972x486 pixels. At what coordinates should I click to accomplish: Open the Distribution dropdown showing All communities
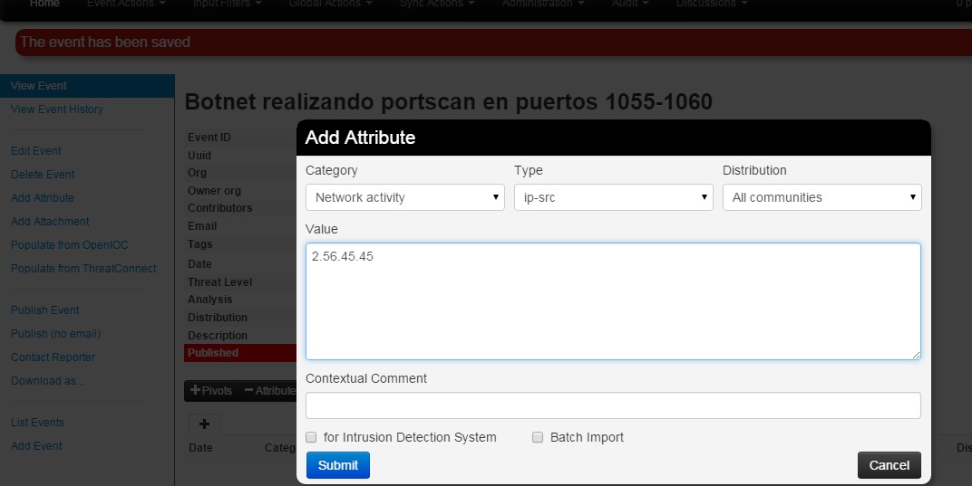click(821, 197)
